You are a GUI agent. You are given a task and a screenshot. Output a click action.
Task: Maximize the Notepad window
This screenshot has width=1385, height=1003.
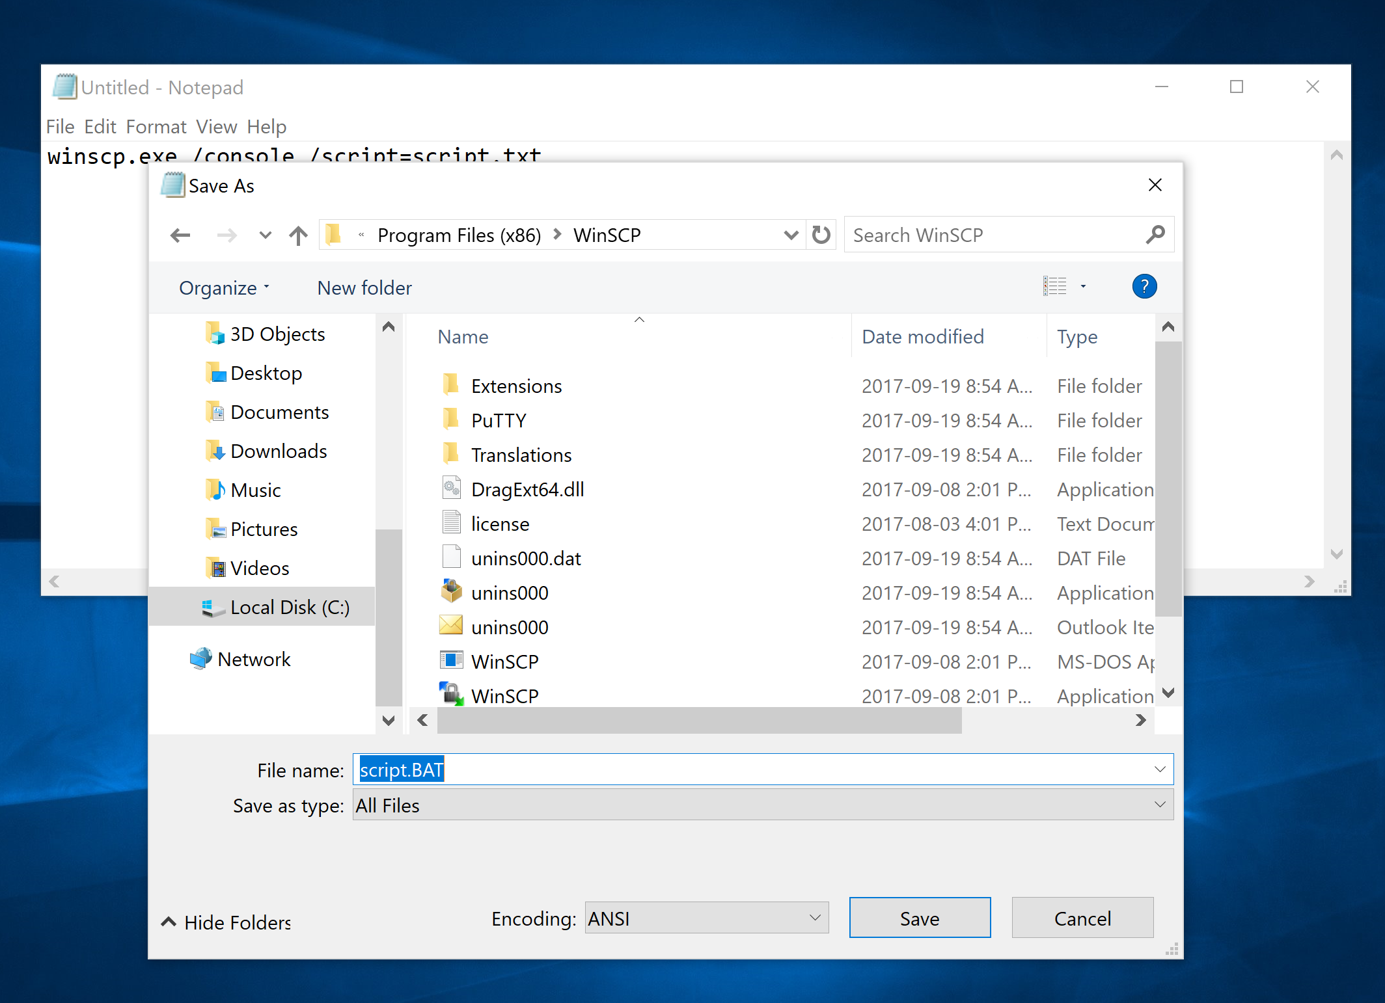1237,87
